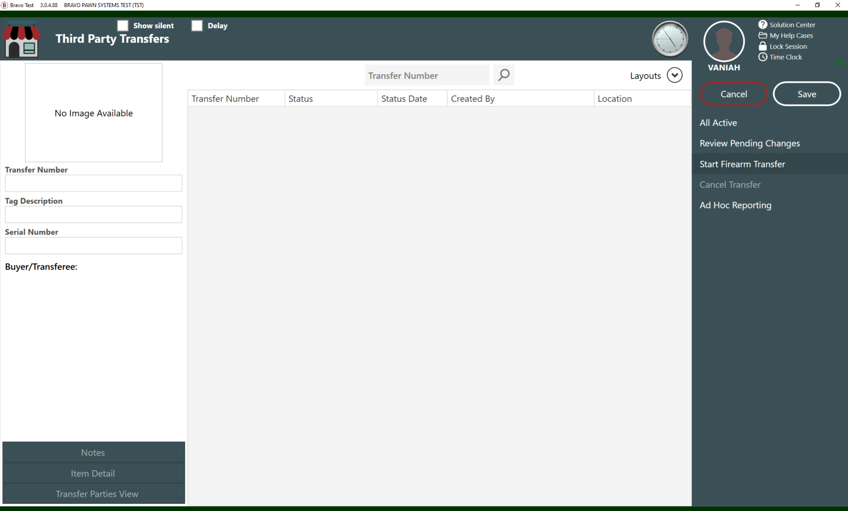Open the VANIAH user profile avatar
Screen dimensions: 848x511
[724, 42]
